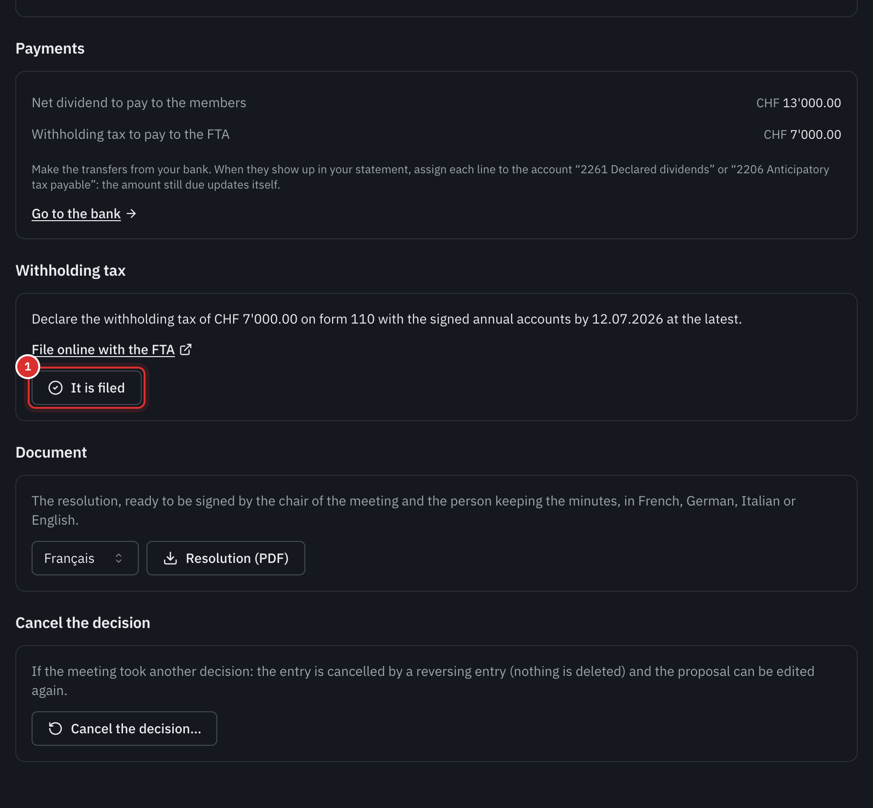This screenshot has width=873, height=808.
Task: Click 'Net dividend to pay to the members'
Action: [139, 103]
